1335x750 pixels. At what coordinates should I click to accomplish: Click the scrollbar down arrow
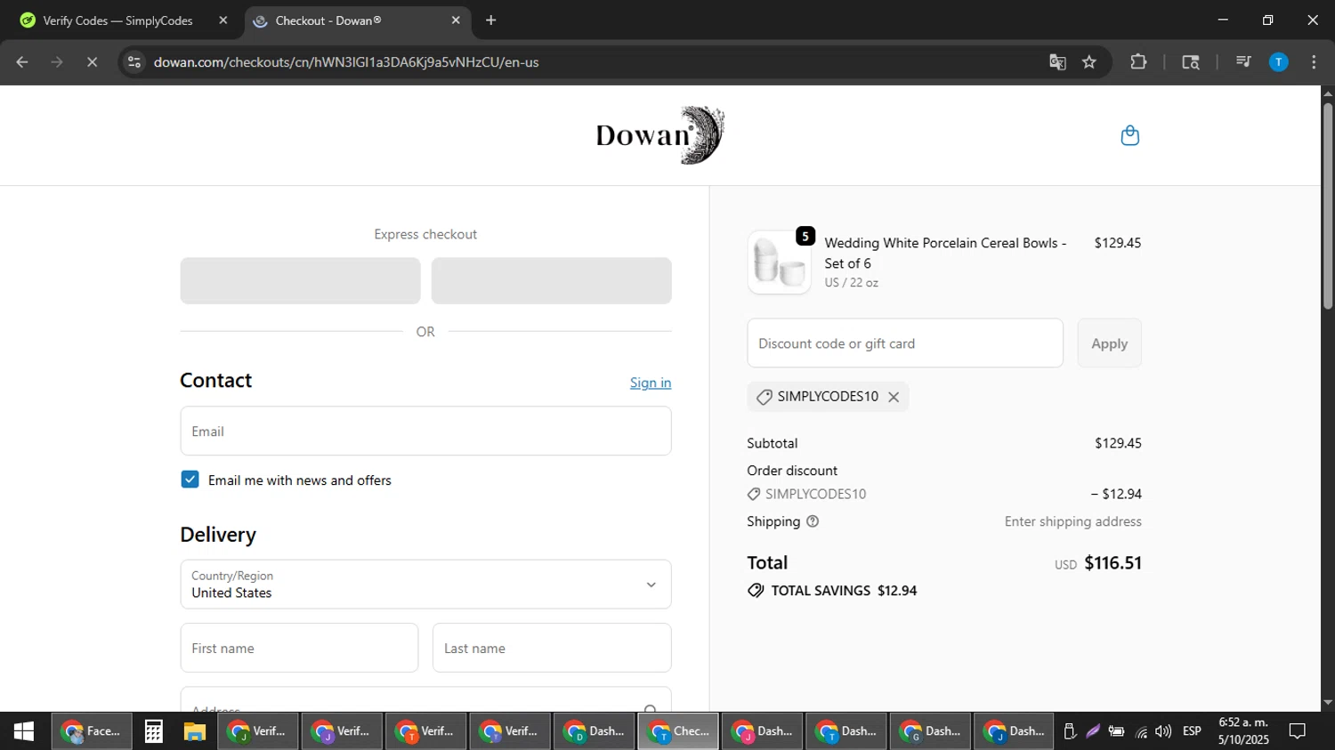(1328, 703)
